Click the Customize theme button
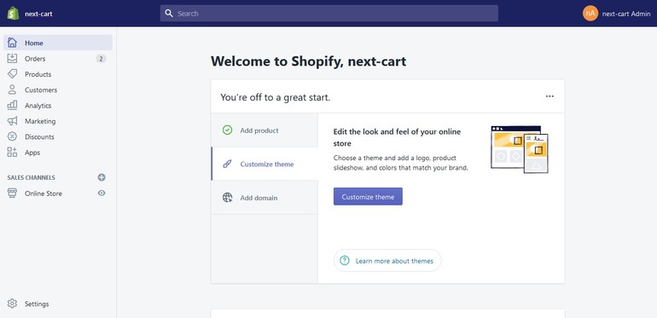This screenshot has height=318, width=657. [368, 197]
